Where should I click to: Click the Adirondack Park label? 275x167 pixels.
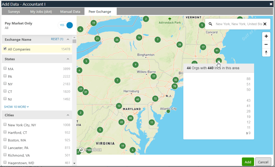(170, 23)
